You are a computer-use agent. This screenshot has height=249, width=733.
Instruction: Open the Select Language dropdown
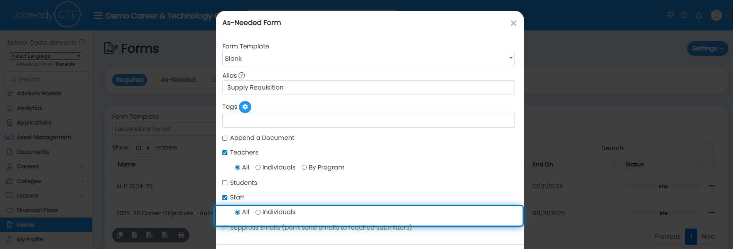tap(46, 56)
